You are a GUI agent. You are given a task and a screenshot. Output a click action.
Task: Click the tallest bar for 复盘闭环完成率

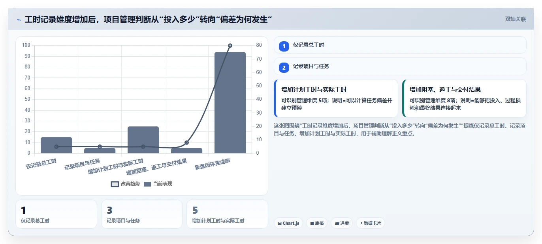[230, 102]
